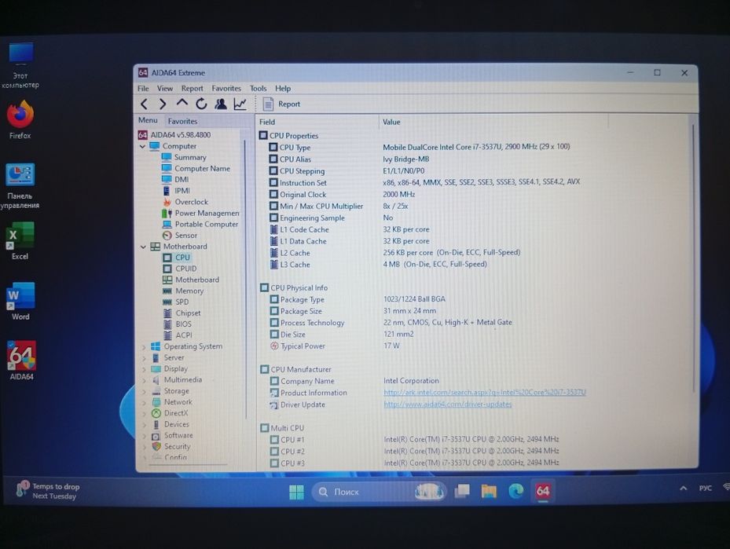Open the Report menu

click(193, 89)
